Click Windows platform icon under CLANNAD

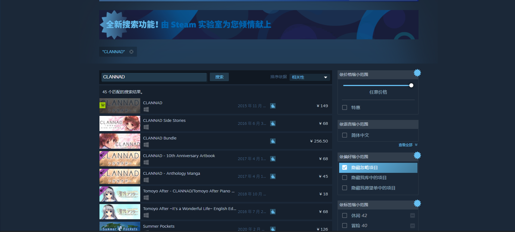pos(146,109)
